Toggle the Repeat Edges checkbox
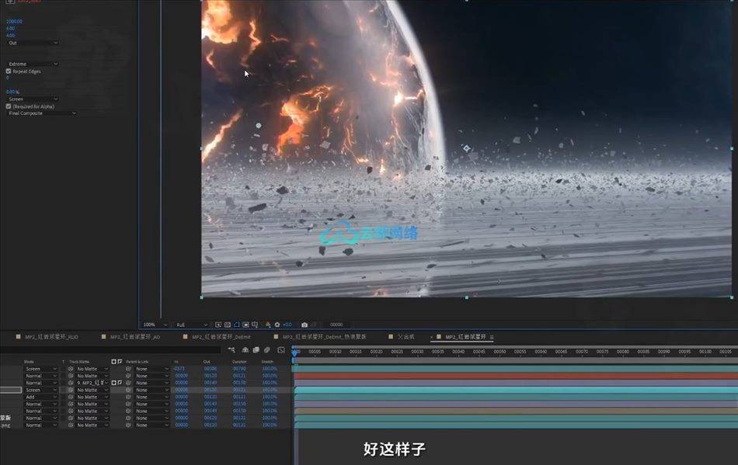The height and width of the screenshot is (465, 738). tap(9, 71)
